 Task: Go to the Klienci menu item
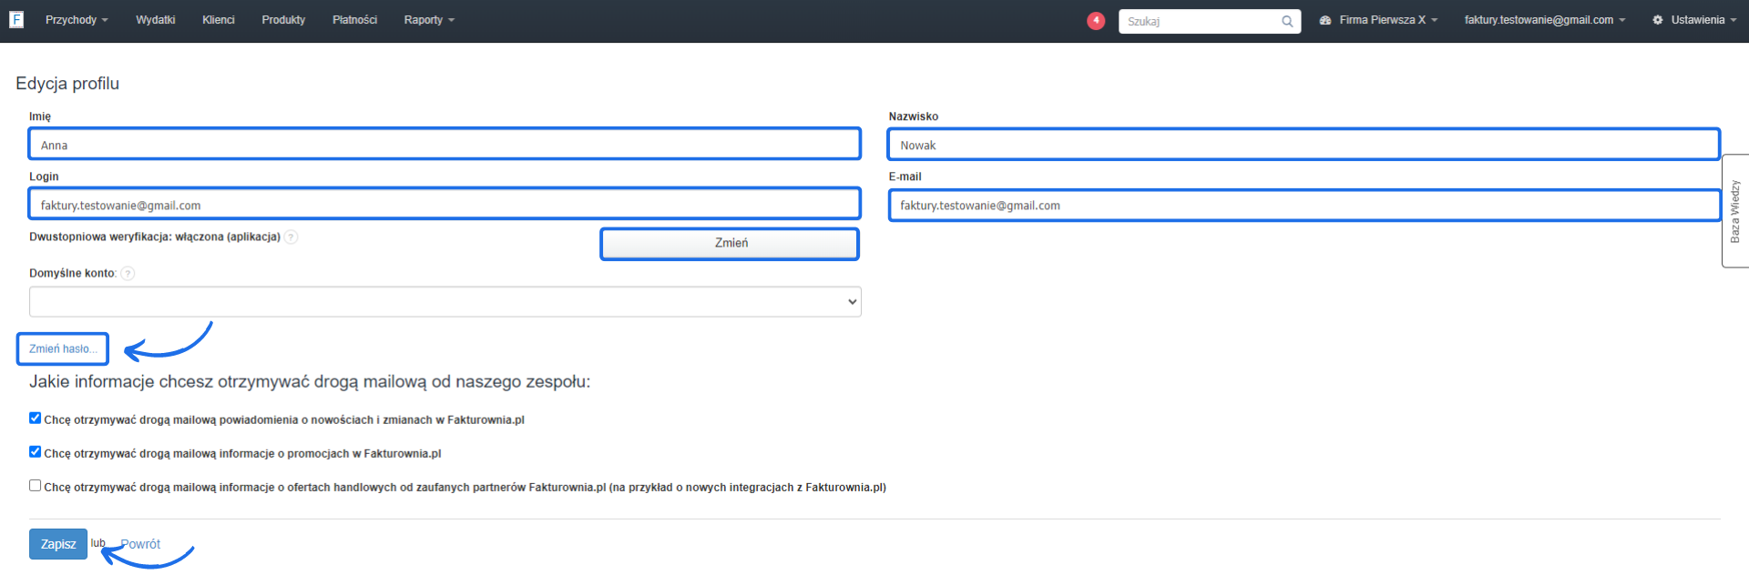219,20
